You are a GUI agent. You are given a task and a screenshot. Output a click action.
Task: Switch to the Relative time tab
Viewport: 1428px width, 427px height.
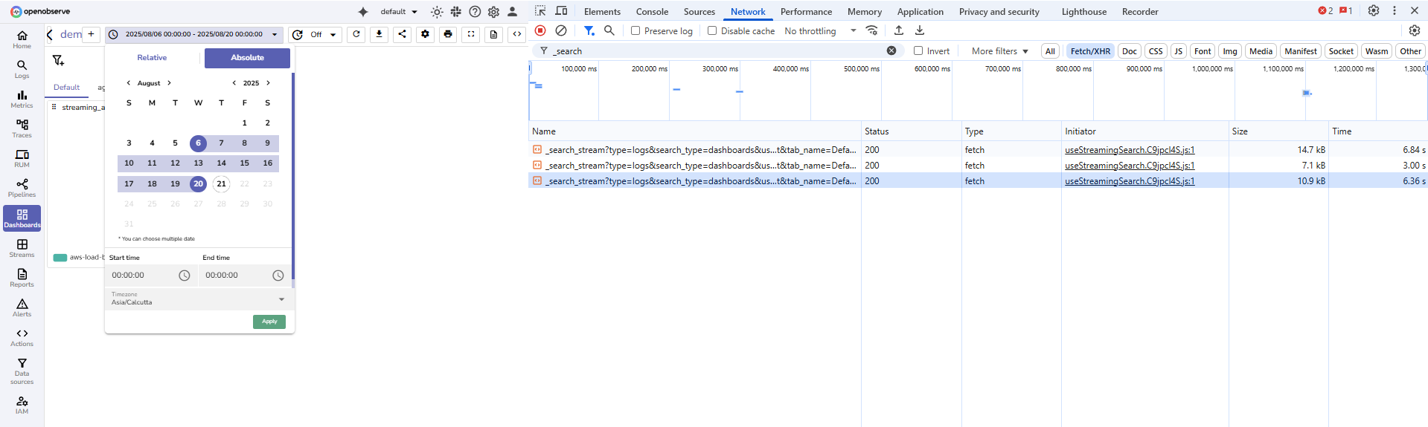click(x=152, y=58)
